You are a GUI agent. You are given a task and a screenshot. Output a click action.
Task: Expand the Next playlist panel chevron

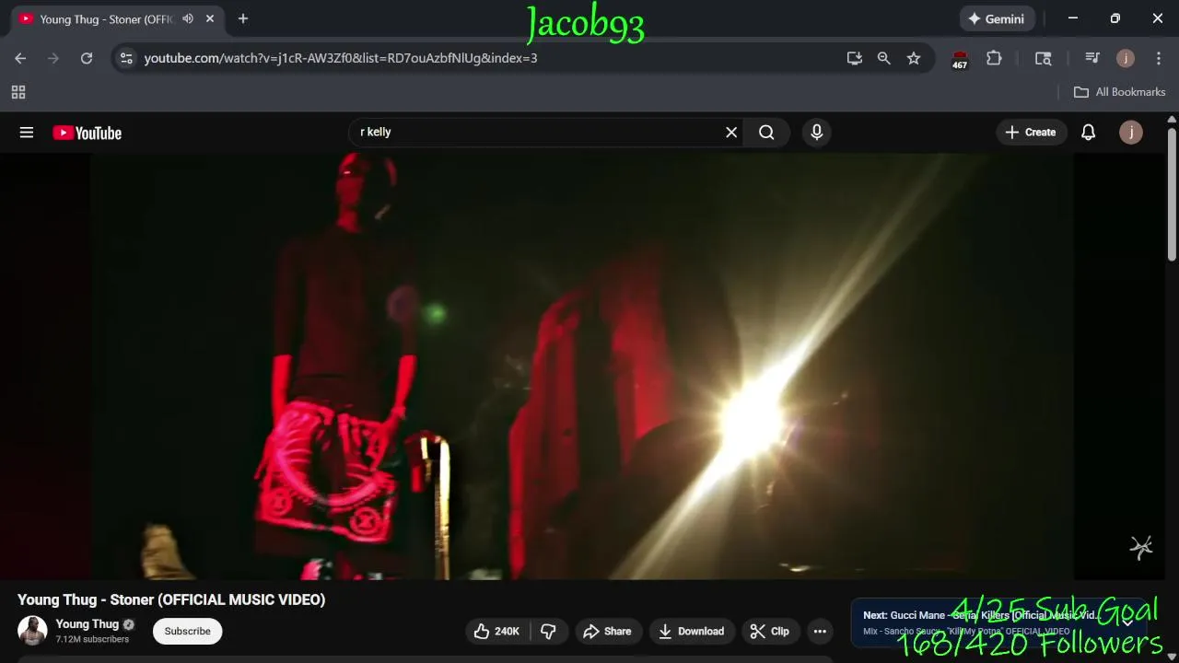1127,622
